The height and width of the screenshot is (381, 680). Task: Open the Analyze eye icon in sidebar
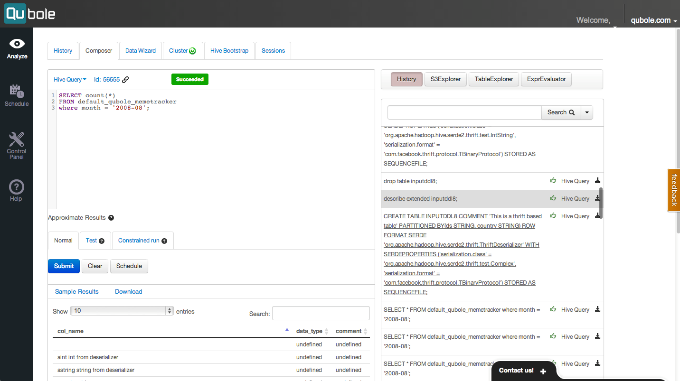17,44
